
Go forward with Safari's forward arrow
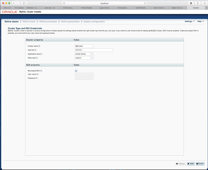[x=18, y=3]
